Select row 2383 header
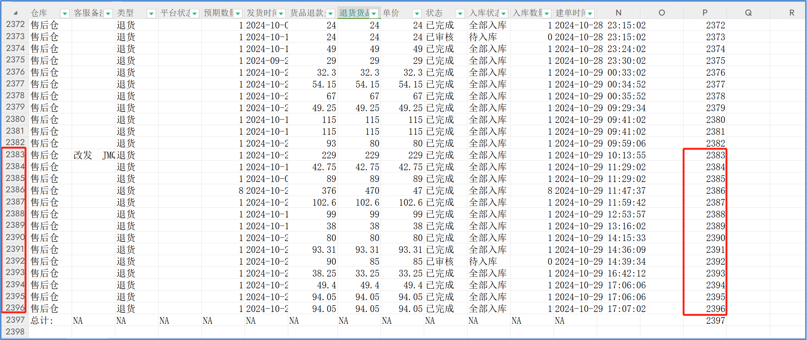Viewport: 807px width, 340px height. coord(15,155)
